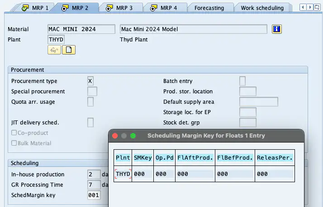
Task: Click the Batch entry field
Action: pyautogui.click(x=242, y=81)
